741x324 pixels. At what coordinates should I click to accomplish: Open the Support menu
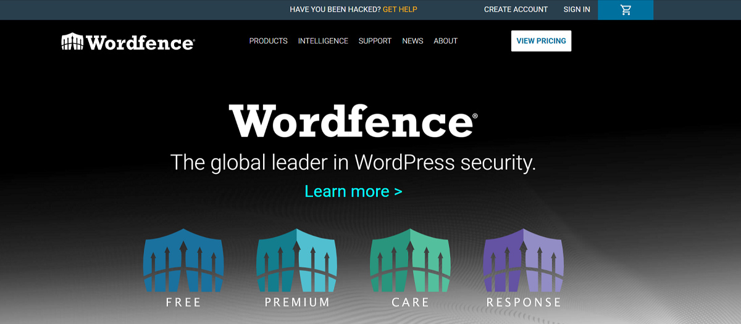coord(375,41)
